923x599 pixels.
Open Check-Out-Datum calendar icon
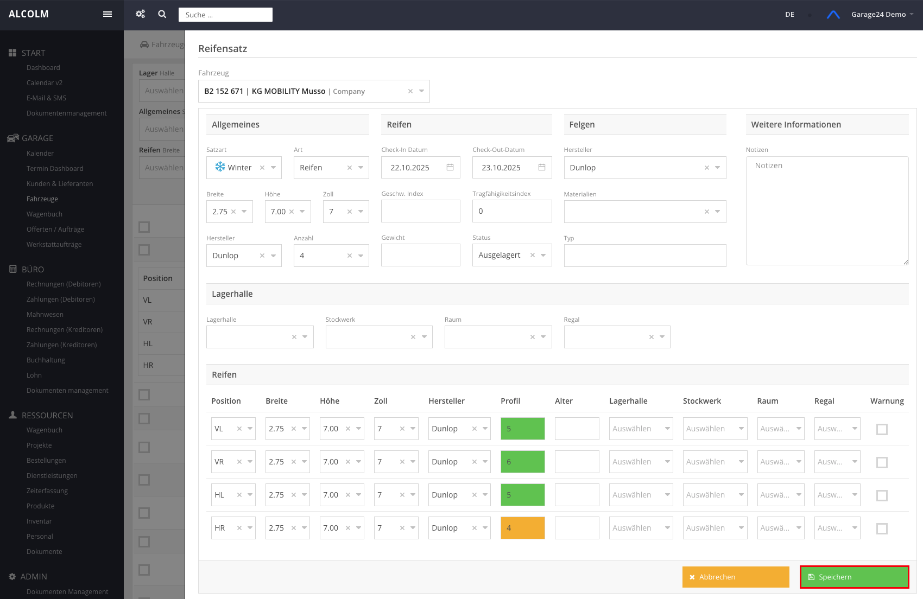point(541,168)
